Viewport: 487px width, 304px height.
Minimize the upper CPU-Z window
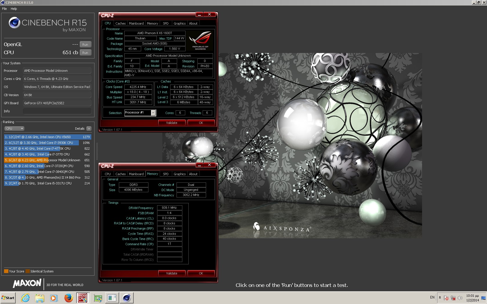click(199, 14)
